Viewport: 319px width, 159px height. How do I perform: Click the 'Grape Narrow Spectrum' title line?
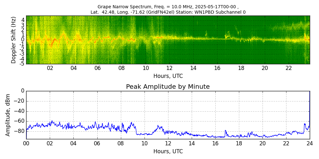click(x=168, y=7)
